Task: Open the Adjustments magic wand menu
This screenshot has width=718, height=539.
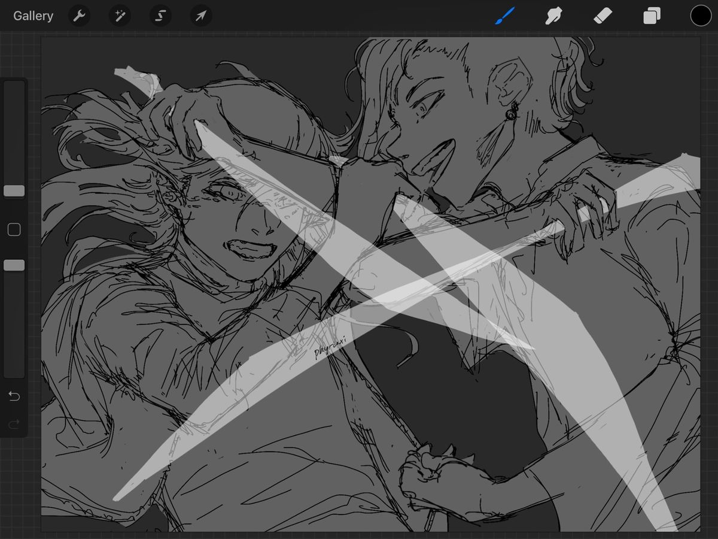Action: 120,16
